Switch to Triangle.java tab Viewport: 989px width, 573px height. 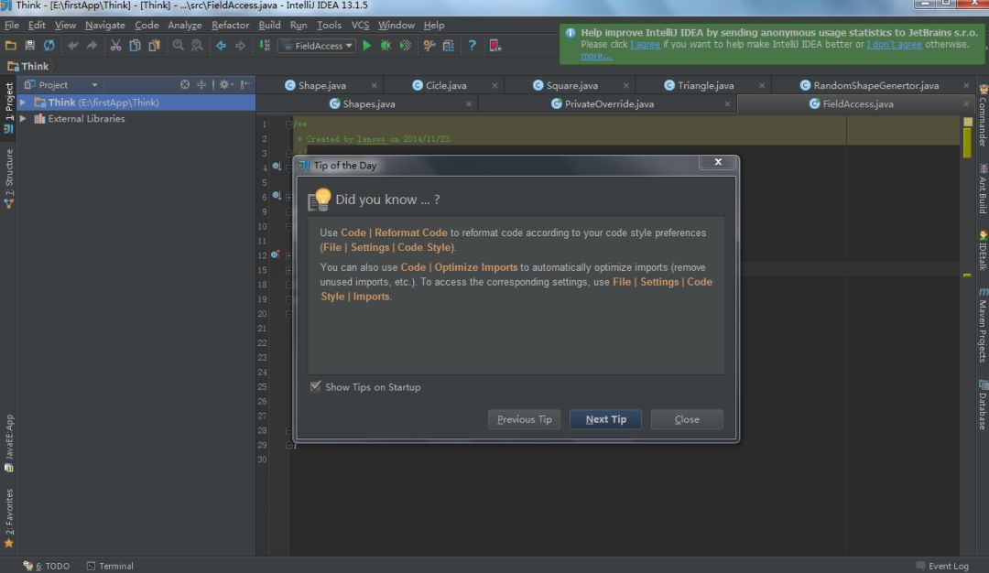[x=705, y=85]
